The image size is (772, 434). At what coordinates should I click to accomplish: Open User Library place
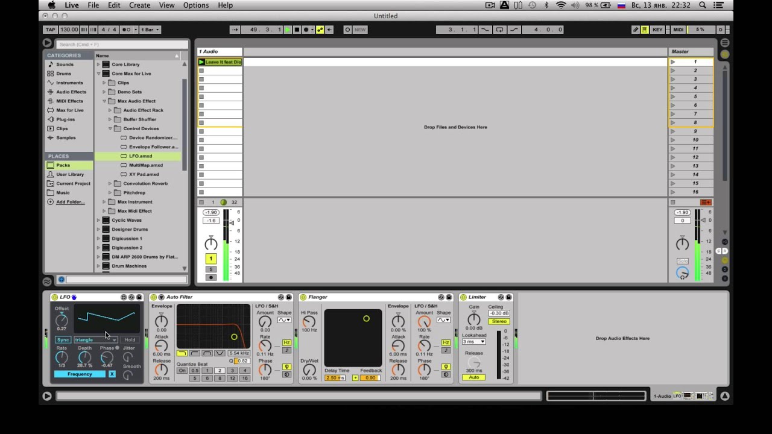[70, 174]
